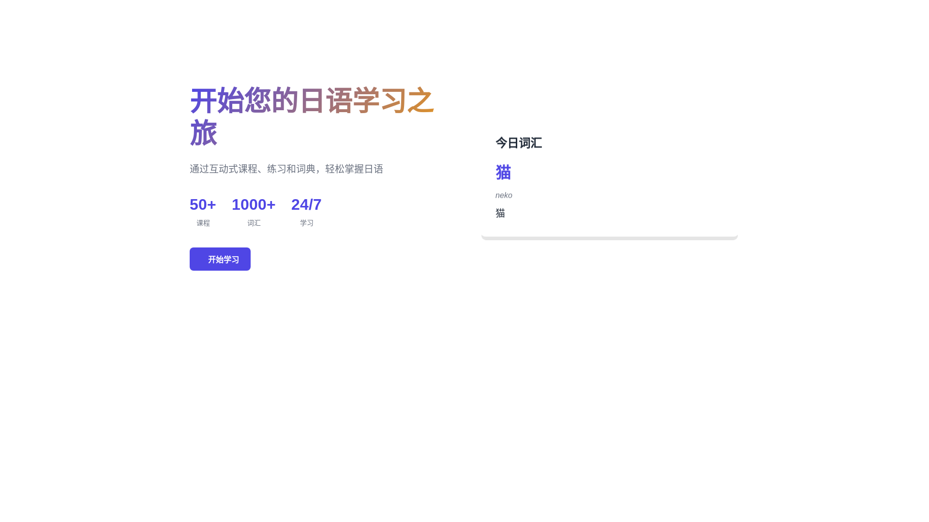Click the 今日词汇 card title
929x522 pixels.
click(x=519, y=143)
